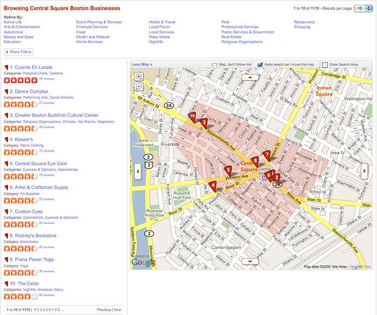Select map marker number 6
The image size is (377, 315).
point(268,176)
